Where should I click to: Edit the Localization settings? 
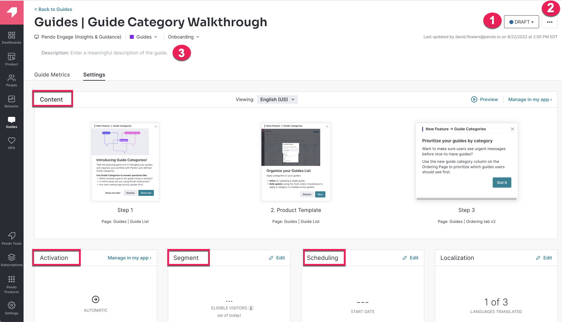click(x=544, y=258)
